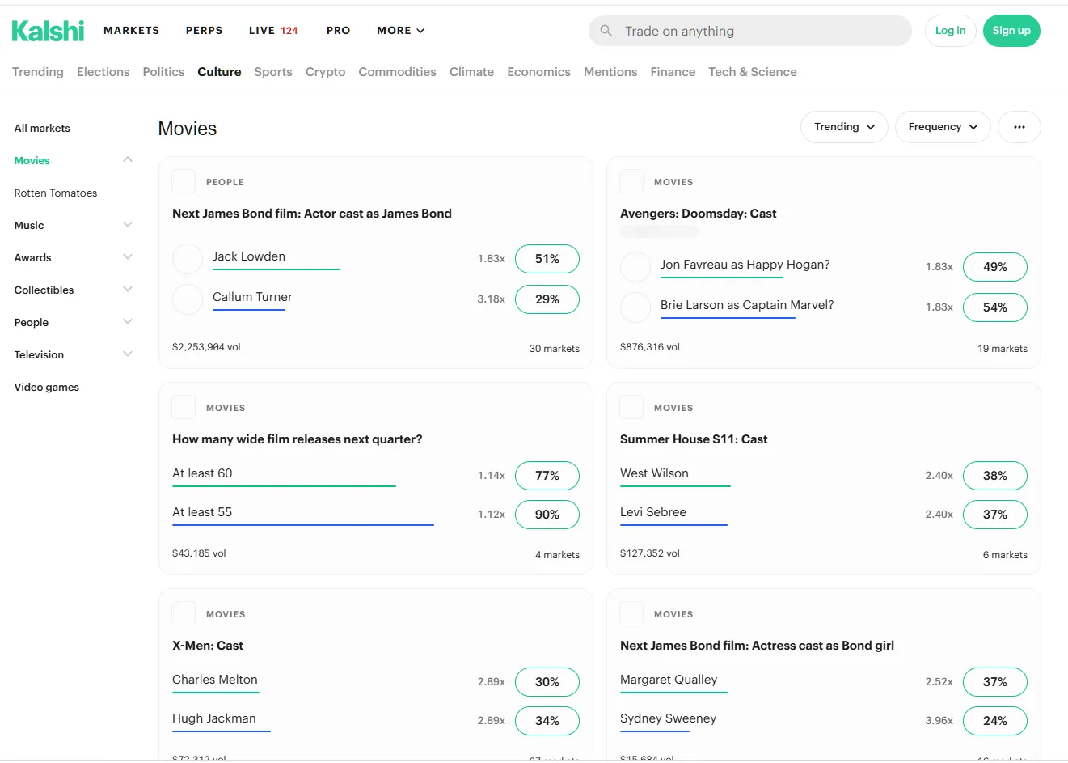Click the '$2,253,904 vol' volume text
1068x763 pixels.
click(x=206, y=347)
